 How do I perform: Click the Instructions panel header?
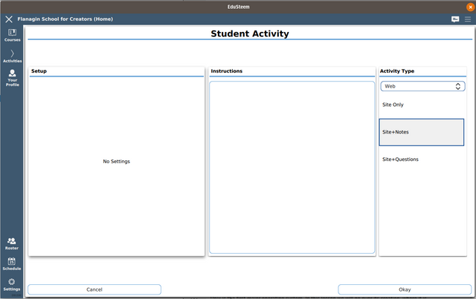[x=226, y=71]
